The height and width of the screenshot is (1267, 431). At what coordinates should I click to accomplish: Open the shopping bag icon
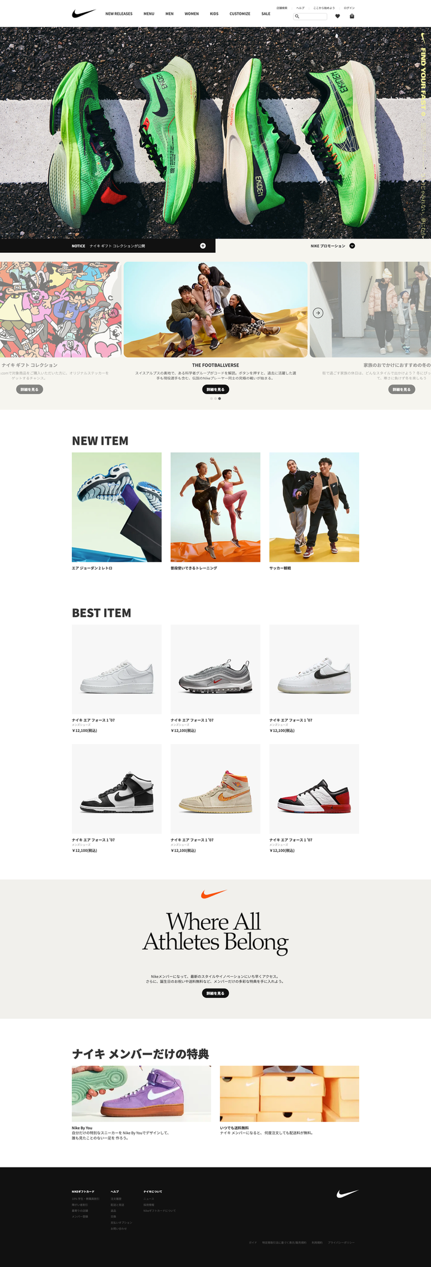[352, 16]
